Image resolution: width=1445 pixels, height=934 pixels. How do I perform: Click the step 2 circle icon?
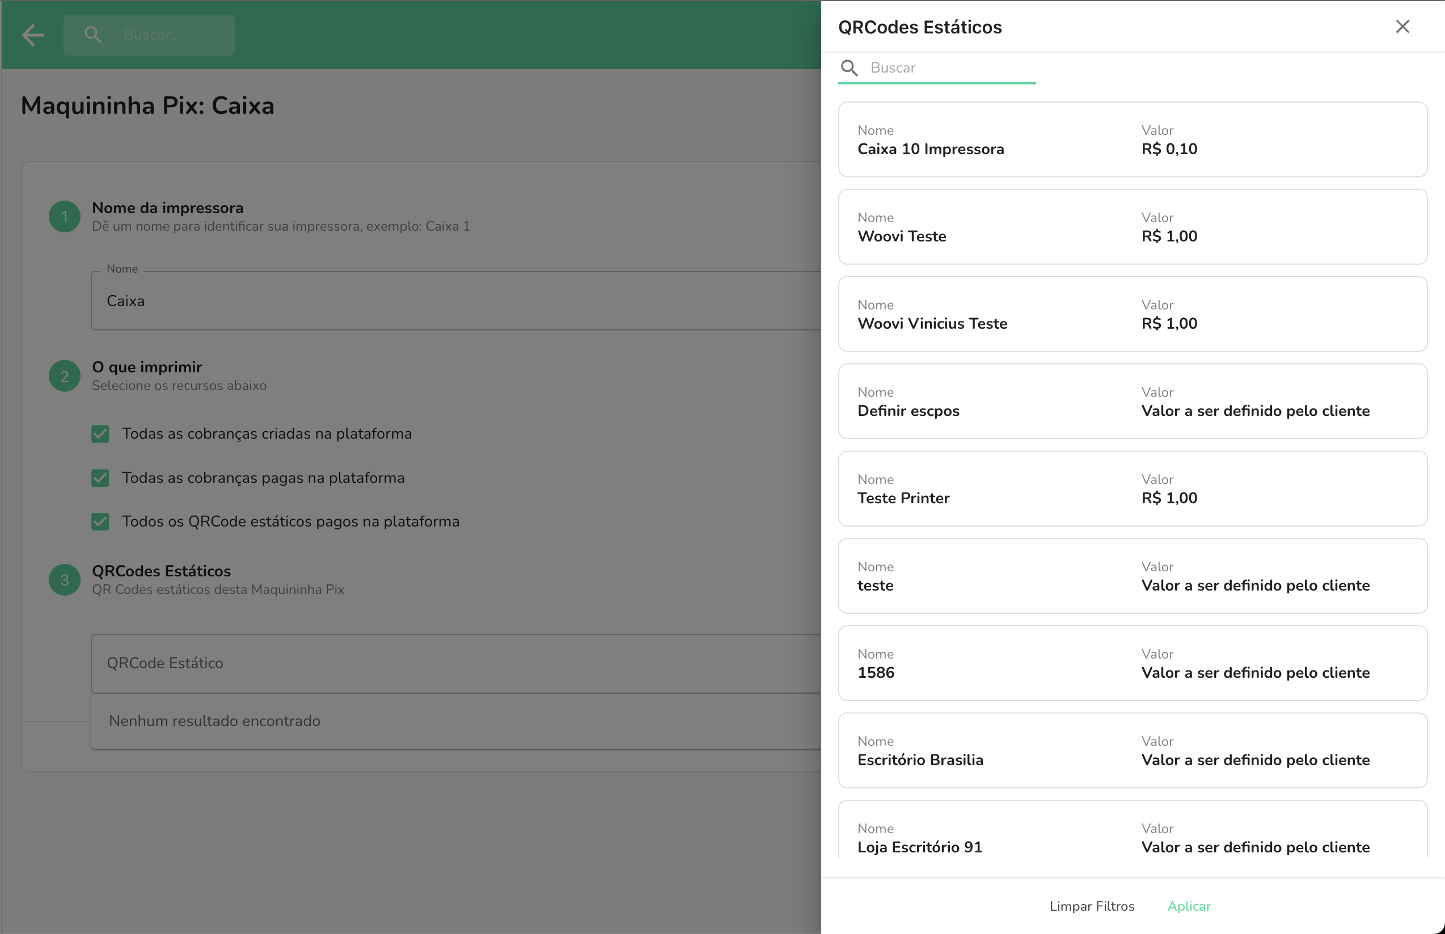click(64, 376)
